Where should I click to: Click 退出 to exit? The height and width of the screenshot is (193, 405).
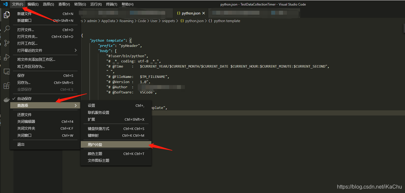[x=45, y=144]
